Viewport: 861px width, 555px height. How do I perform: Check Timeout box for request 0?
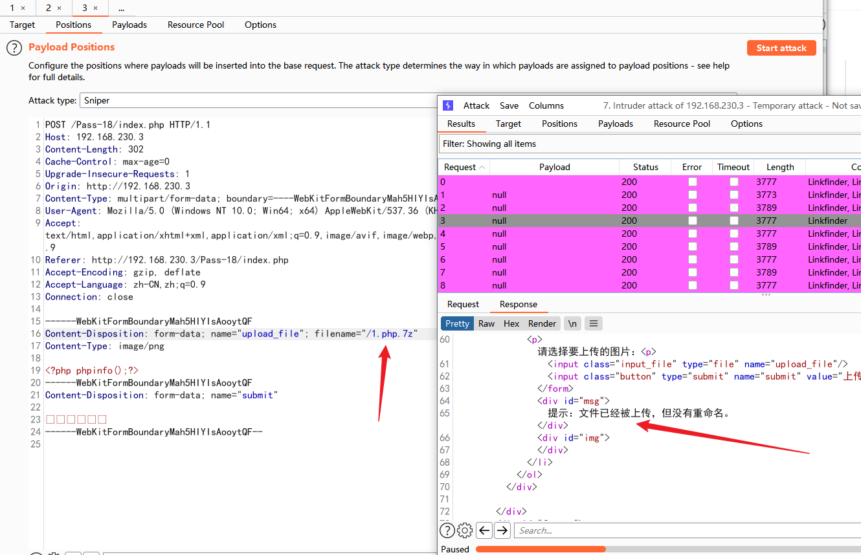tap(733, 182)
